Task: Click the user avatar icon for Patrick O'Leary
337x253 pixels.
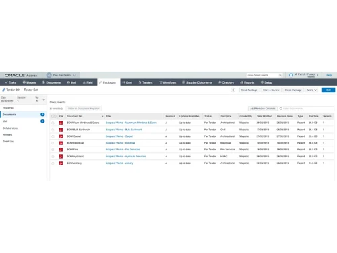Action: (x=291, y=75)
